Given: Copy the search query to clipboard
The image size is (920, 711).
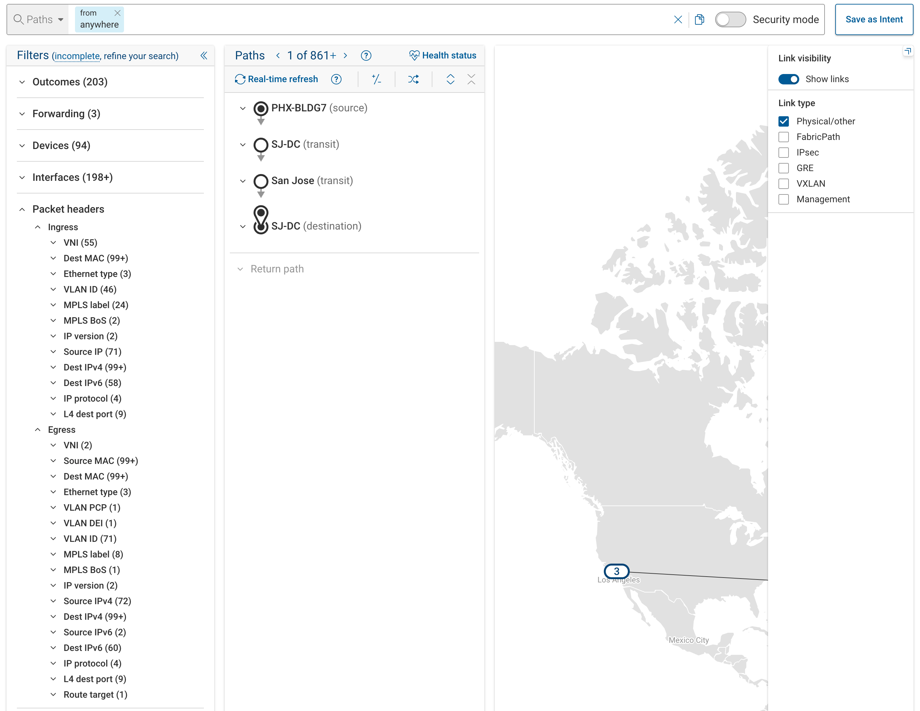Looking at the screenshot, I should (699, 19).
